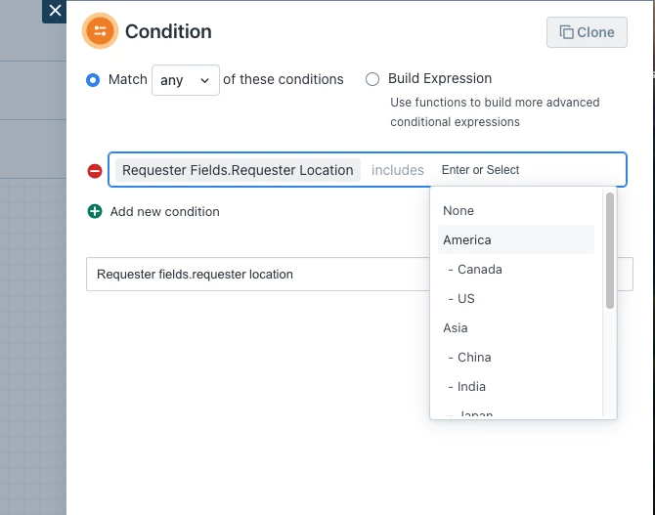Remove condition using red minus icon
The height and width of the screenshot is (515, 655).
[95, 170]
